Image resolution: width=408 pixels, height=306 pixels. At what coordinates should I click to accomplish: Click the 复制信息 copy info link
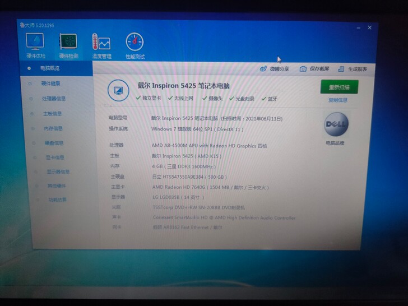[338, 100]
